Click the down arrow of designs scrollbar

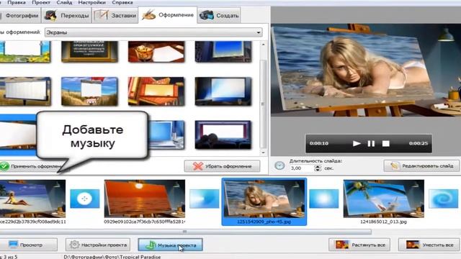click(263, 153)
